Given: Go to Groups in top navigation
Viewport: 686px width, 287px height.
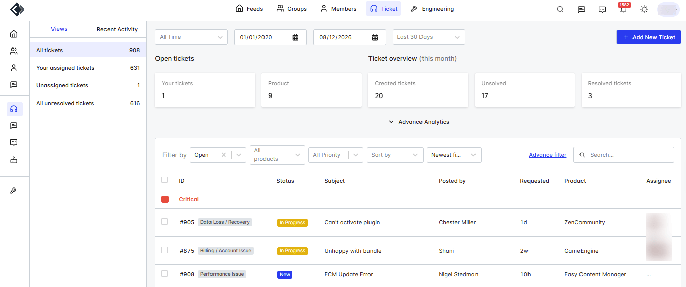Looking at the screenshot, I should (x=292, y=9).
